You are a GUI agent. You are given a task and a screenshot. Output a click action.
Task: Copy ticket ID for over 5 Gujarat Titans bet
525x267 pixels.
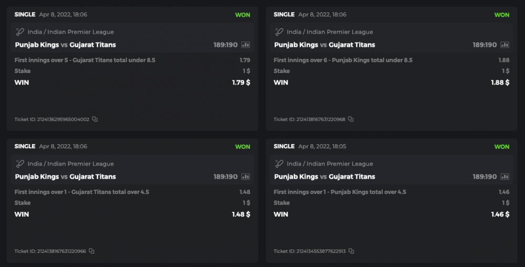click(x=95, y=119)
